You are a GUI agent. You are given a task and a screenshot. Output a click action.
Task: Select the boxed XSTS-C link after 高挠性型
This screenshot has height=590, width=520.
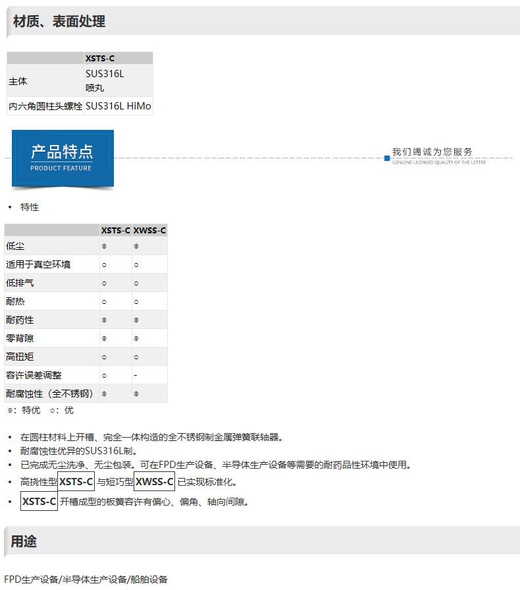[x=76, y=482]
